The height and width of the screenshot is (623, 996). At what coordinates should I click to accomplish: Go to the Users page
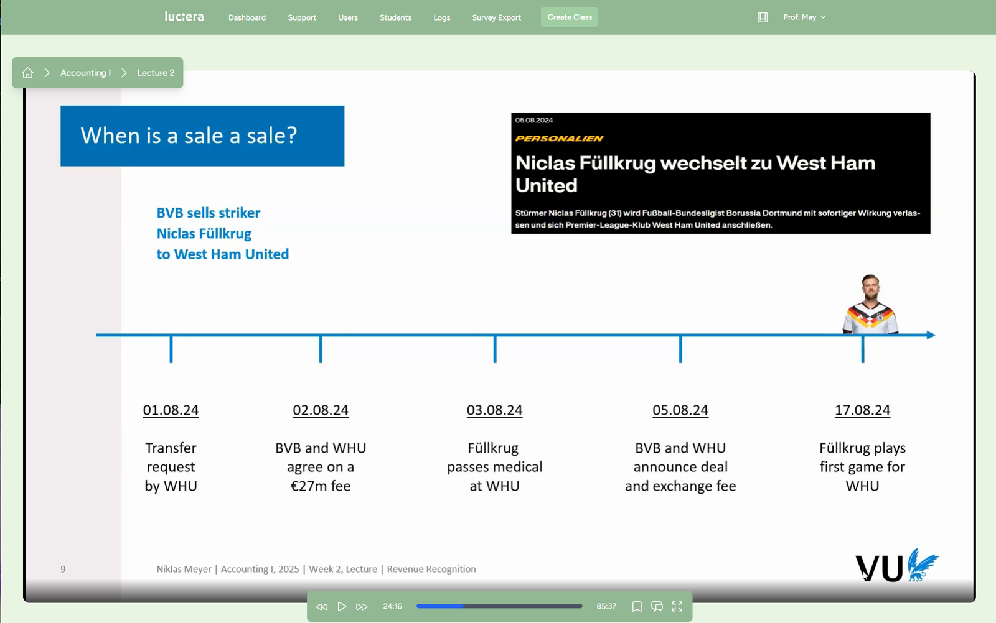tap(348, 17)
